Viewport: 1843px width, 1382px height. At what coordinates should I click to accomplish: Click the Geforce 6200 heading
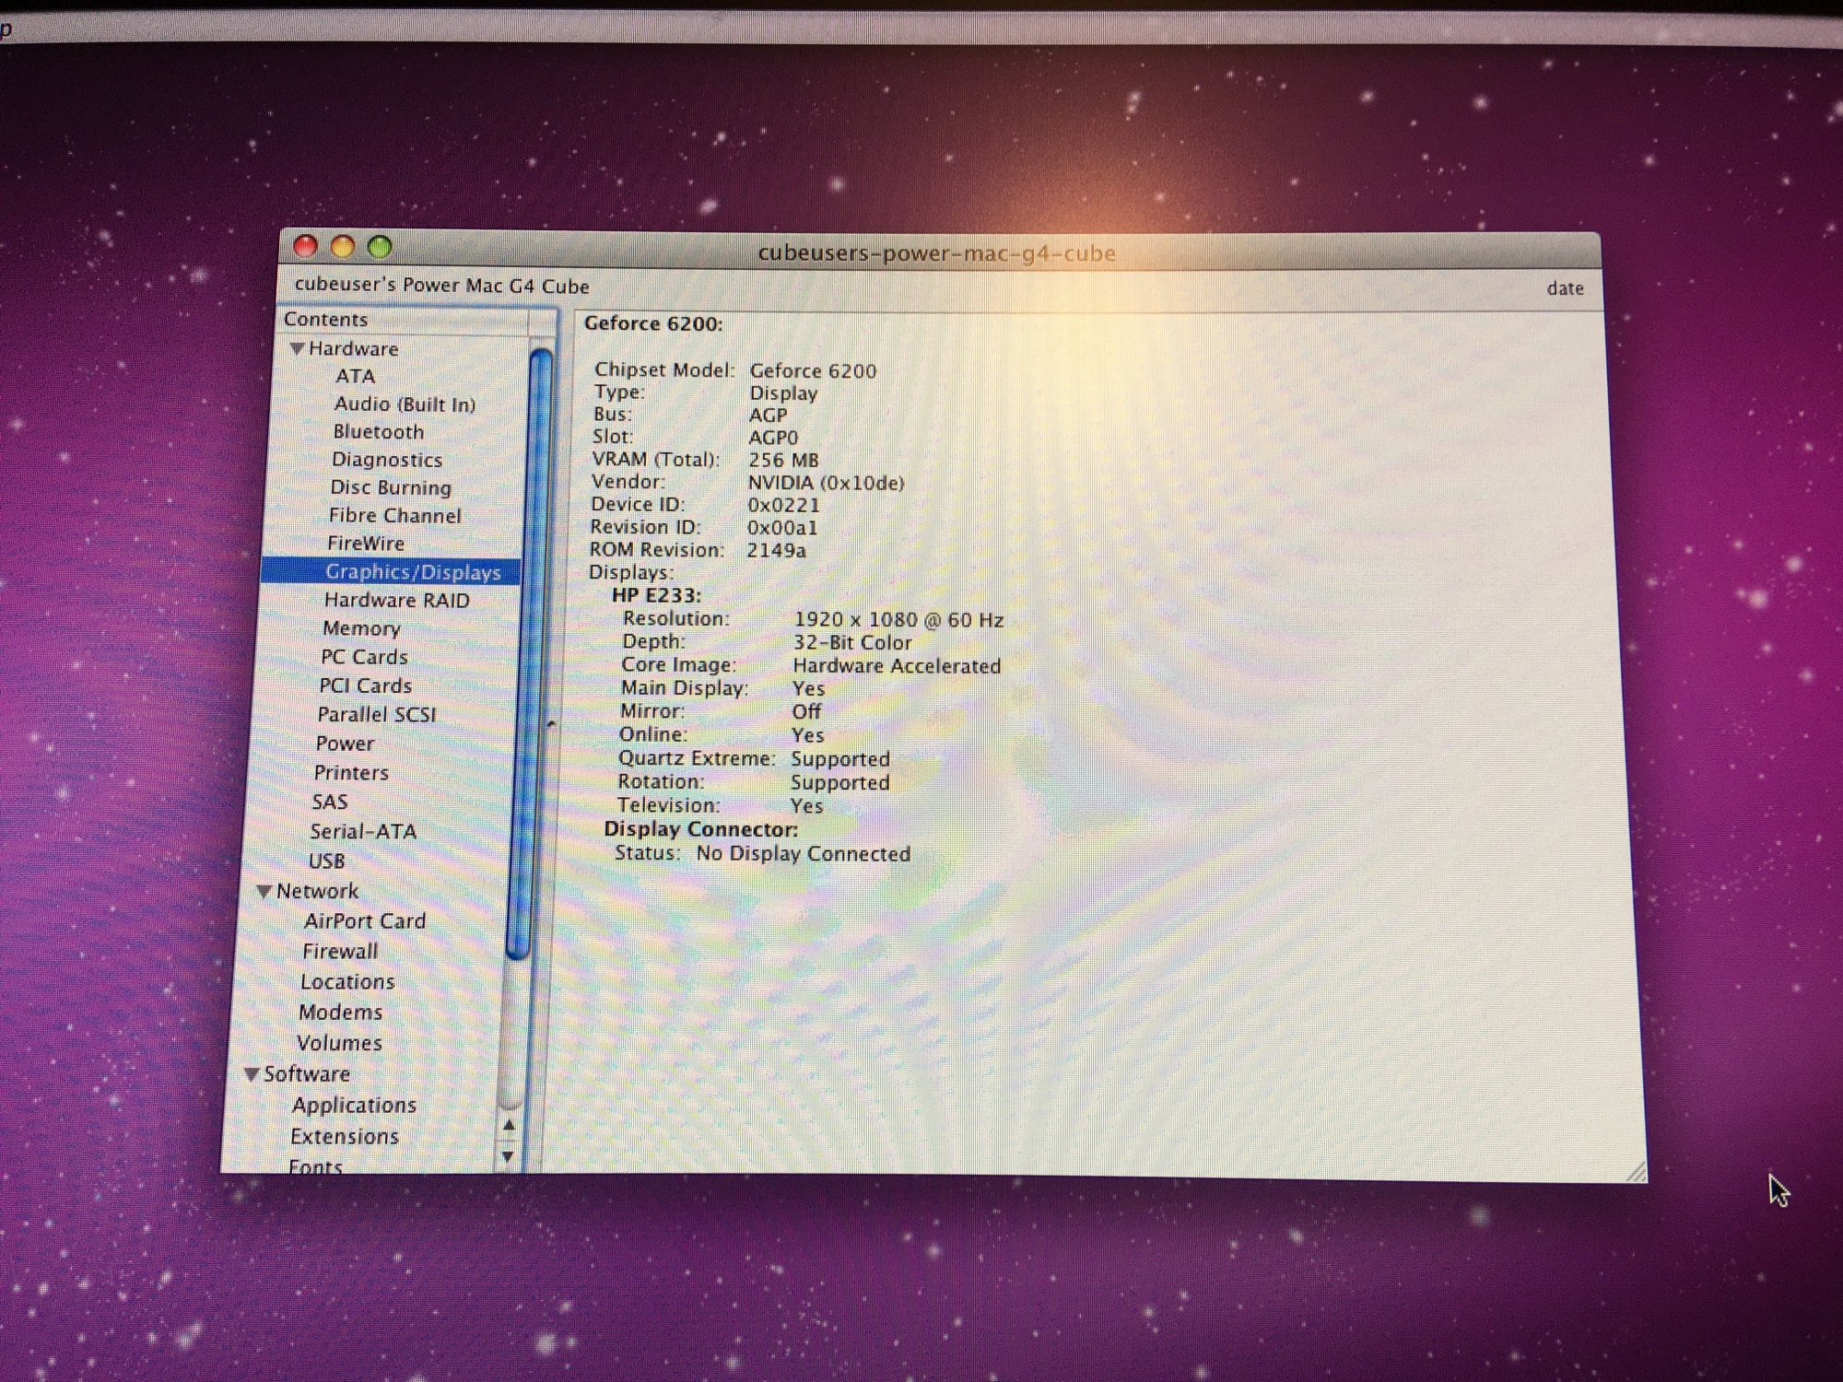pyautogui.click(x=653, y=323)
